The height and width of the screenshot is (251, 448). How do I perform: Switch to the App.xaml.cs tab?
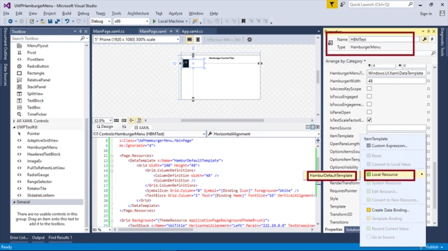(x=192, y=32)
